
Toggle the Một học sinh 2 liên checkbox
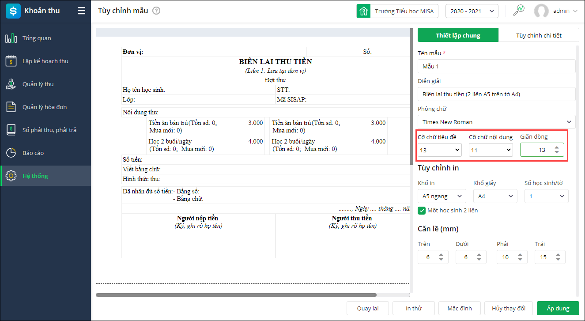coord(422,211)
